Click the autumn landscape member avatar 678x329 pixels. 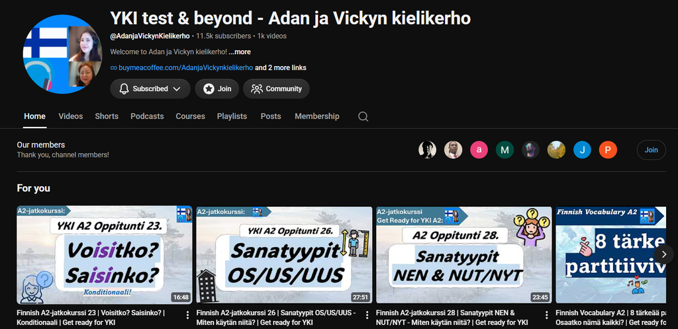[x=556, y=150]
